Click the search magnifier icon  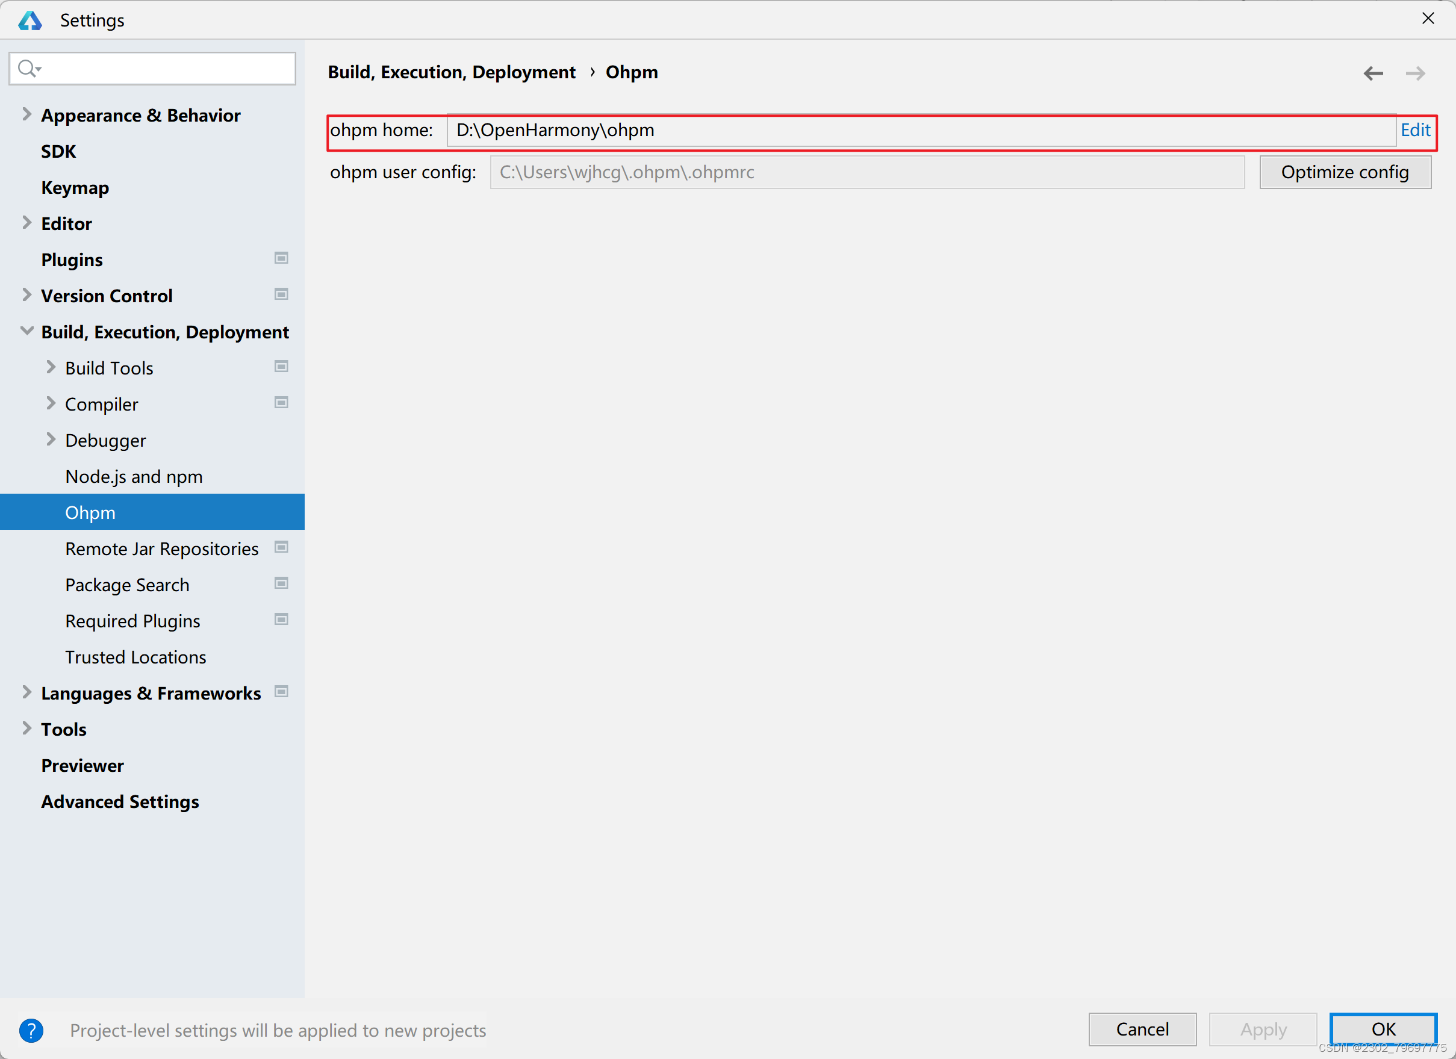tap(27, 68)
